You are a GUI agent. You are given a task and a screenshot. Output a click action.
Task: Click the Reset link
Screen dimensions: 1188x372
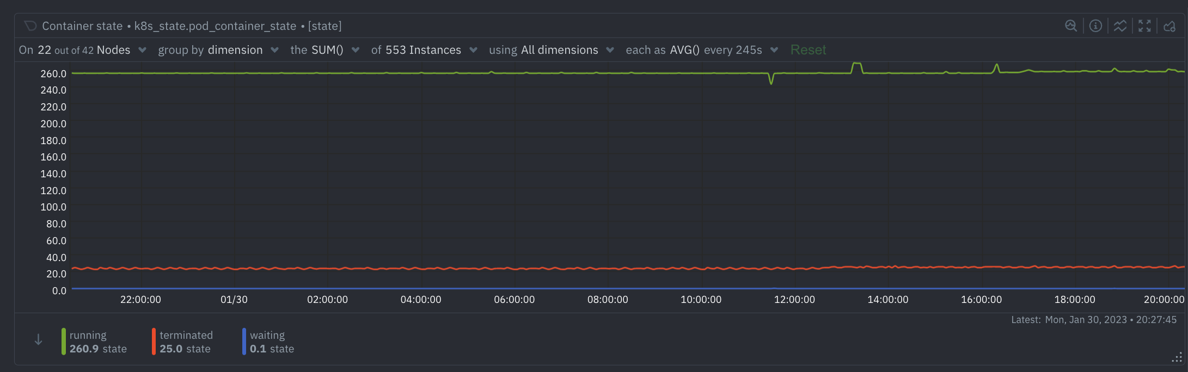pos(808,50)
